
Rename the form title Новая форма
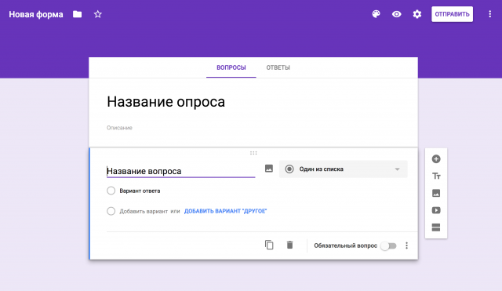pos(36,14)
